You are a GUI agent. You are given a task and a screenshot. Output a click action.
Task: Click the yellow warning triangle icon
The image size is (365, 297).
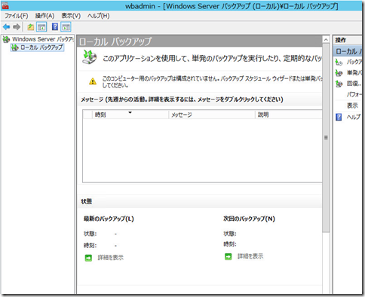click(x=93, y=81)
